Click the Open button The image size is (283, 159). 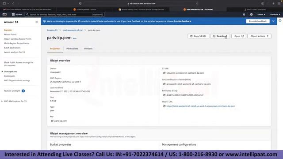tap(239, 36)
